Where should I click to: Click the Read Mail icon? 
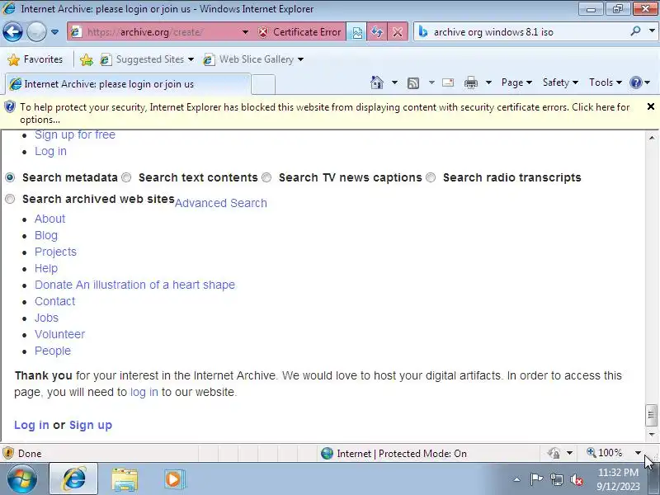[x=448, y=82]
